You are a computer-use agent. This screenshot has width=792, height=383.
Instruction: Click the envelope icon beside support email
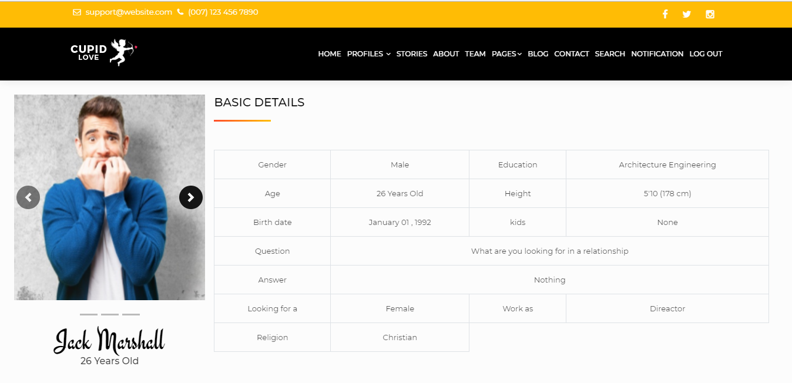pyautogui.click(x=77, y=12)
